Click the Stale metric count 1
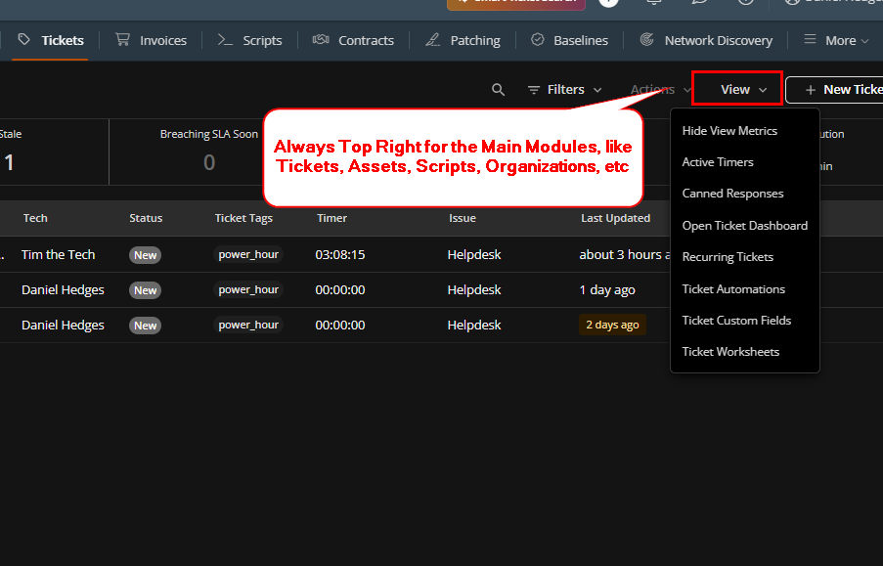This screenshot has height=566, width=883. 9,162
